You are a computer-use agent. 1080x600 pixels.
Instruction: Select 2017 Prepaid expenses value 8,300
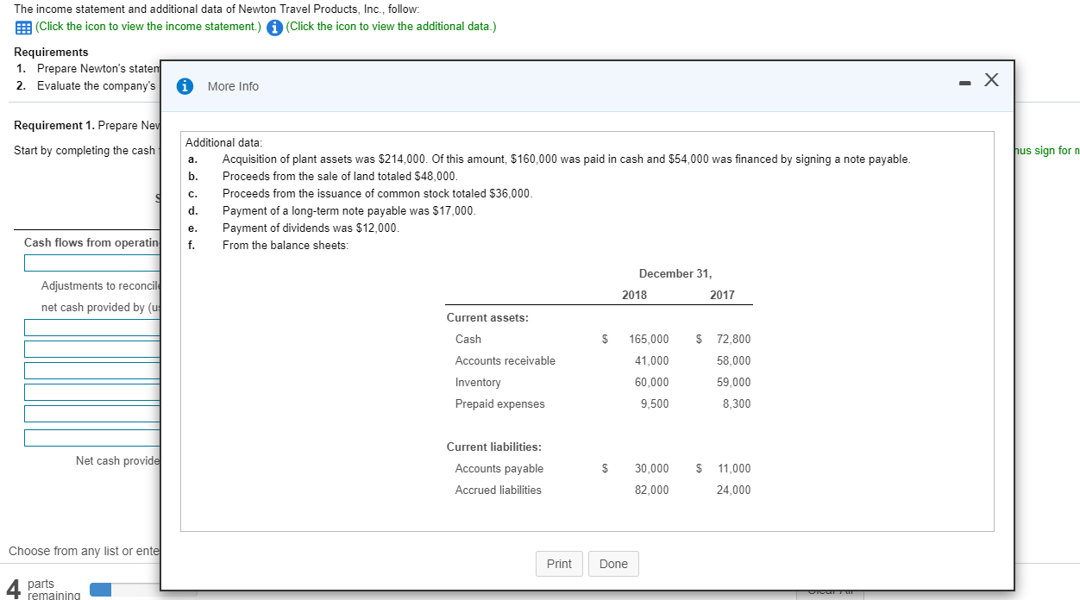point(737,404)
